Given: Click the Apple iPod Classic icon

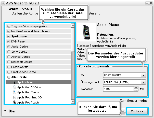Looking at the screenshot, I should 14,92.
